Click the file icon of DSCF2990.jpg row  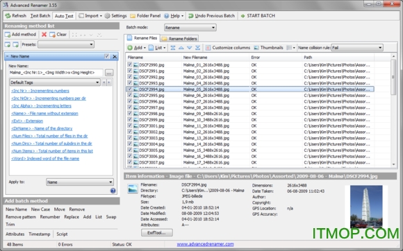pyautogui.click(x=136, y=65)
